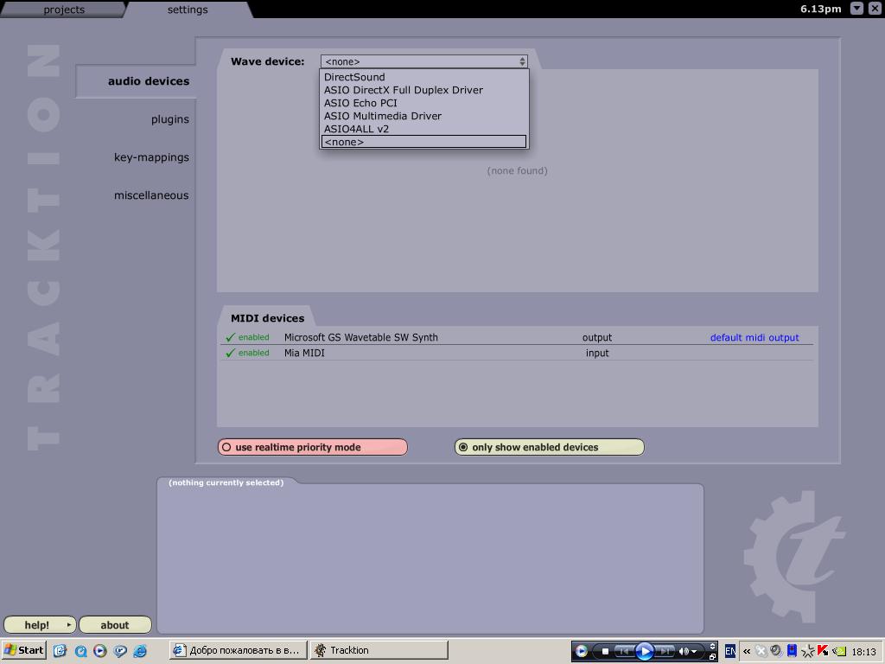Launch the chat bubble quick launch icon
Screen dimensions: 885x664
coord(120,651)
